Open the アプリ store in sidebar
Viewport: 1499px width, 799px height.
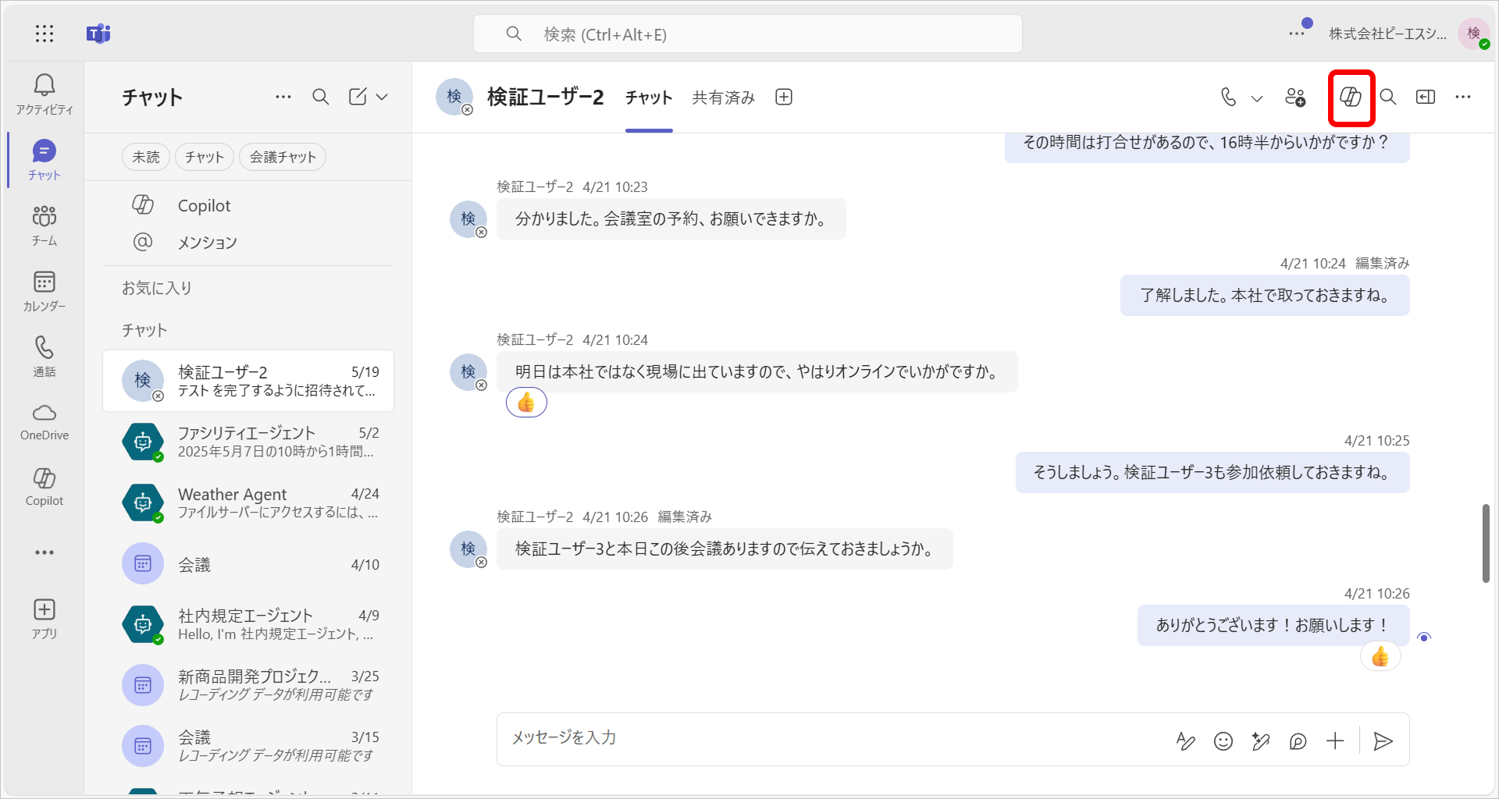[x=45, y=619]
